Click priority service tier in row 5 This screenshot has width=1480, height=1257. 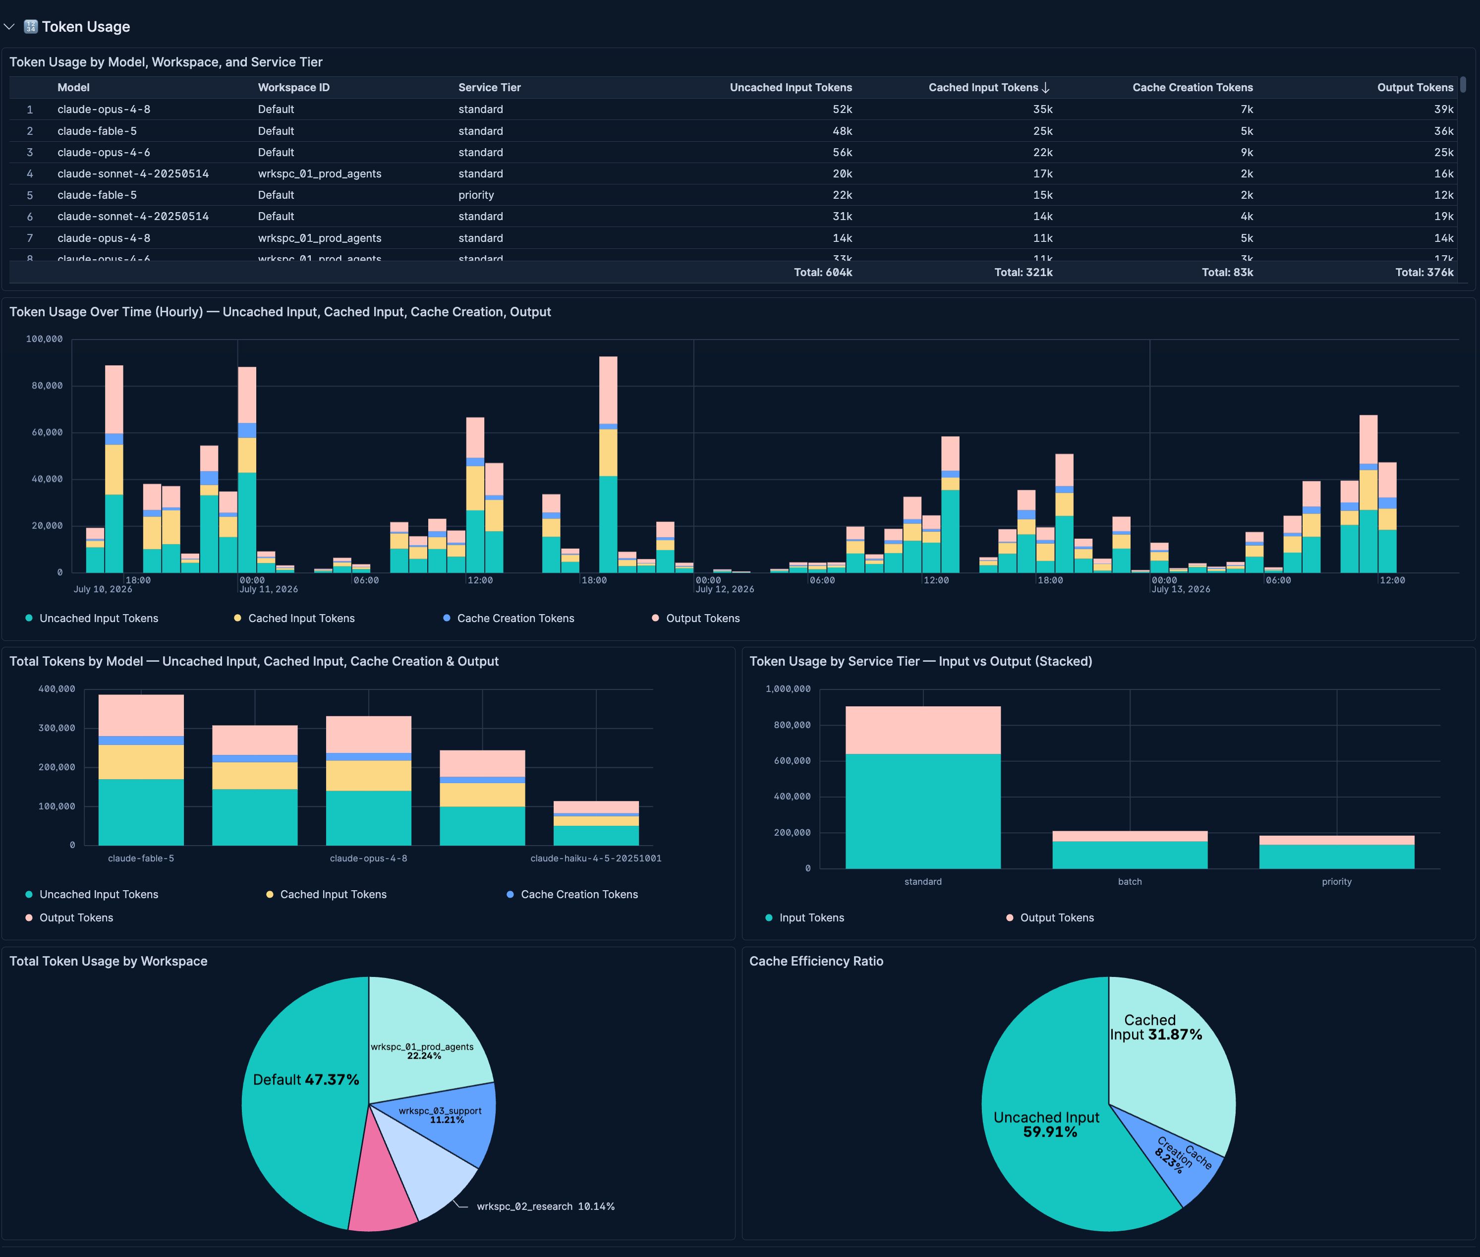[476, 195]
